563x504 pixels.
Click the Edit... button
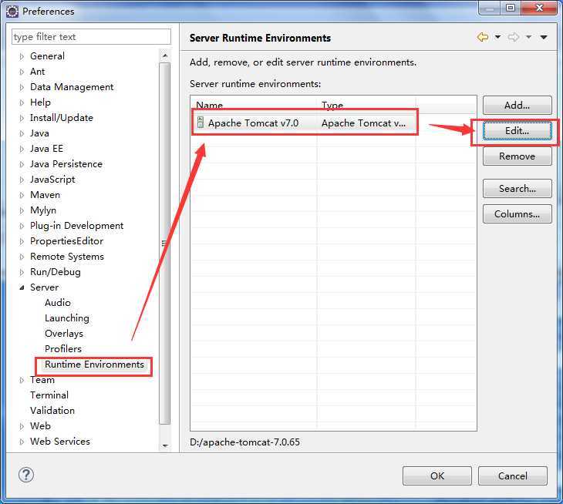coord(517,130)
